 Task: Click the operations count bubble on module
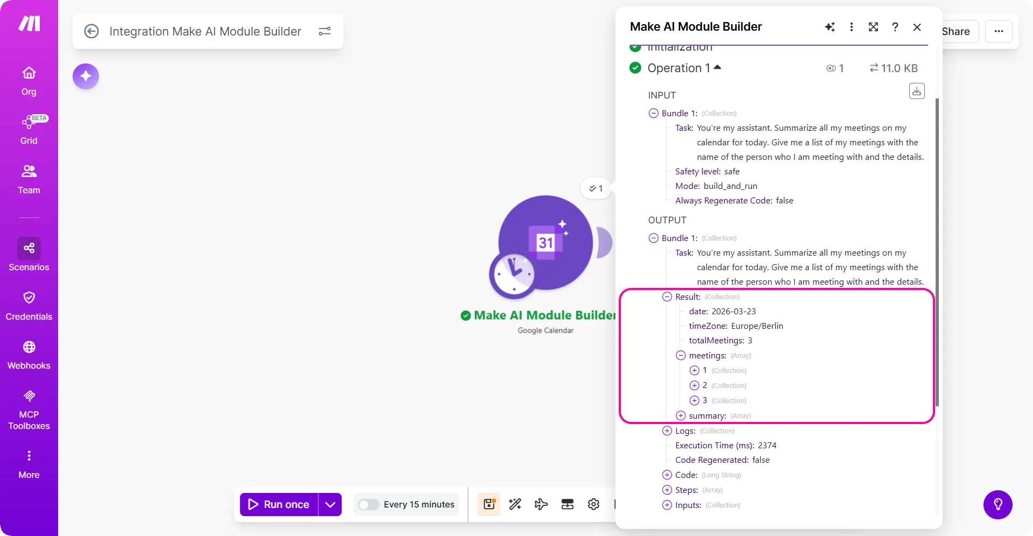(x=596, y=188)
